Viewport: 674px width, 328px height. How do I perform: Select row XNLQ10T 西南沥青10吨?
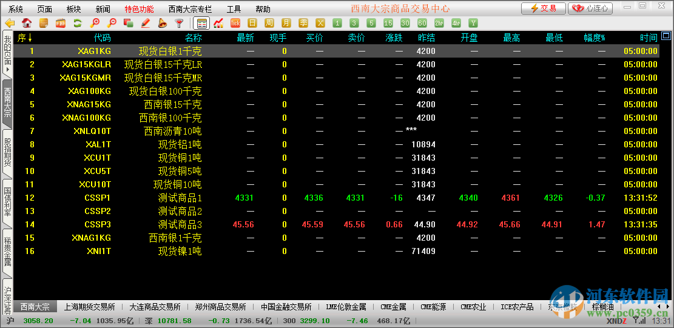click(336, 132)
